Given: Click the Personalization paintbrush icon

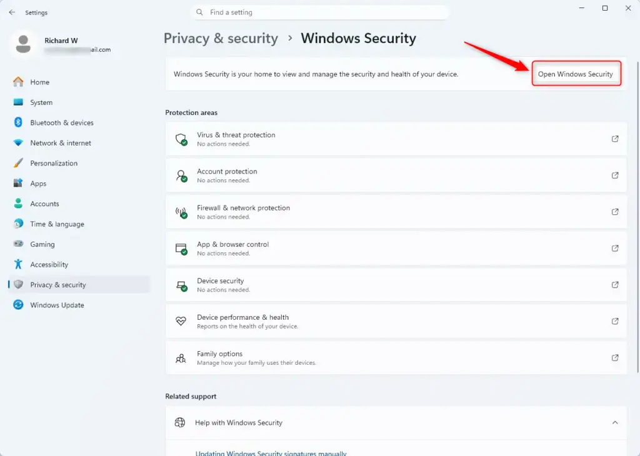Looking at the screenshot, I should click(18, 163).
